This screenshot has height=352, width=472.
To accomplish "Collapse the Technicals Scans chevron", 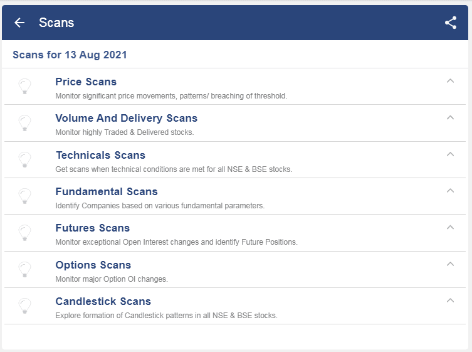I will (x=450, y=154).
